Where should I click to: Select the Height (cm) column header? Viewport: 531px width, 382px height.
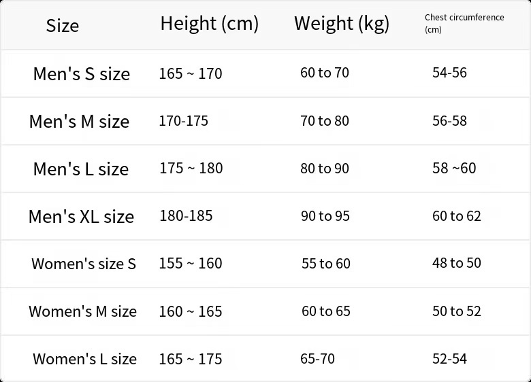[x=209, y=24]
